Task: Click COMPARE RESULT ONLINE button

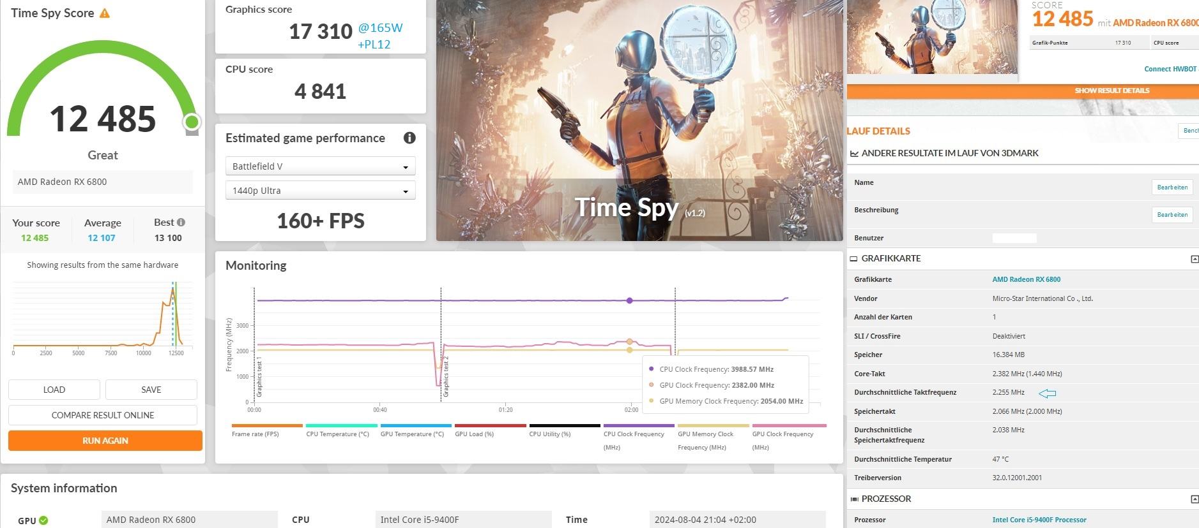Action: pyautogui.click(x=103, y=415)
